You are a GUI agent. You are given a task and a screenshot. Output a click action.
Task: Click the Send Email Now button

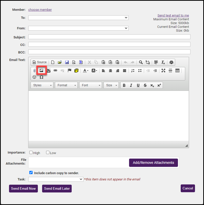pos(23,188)
